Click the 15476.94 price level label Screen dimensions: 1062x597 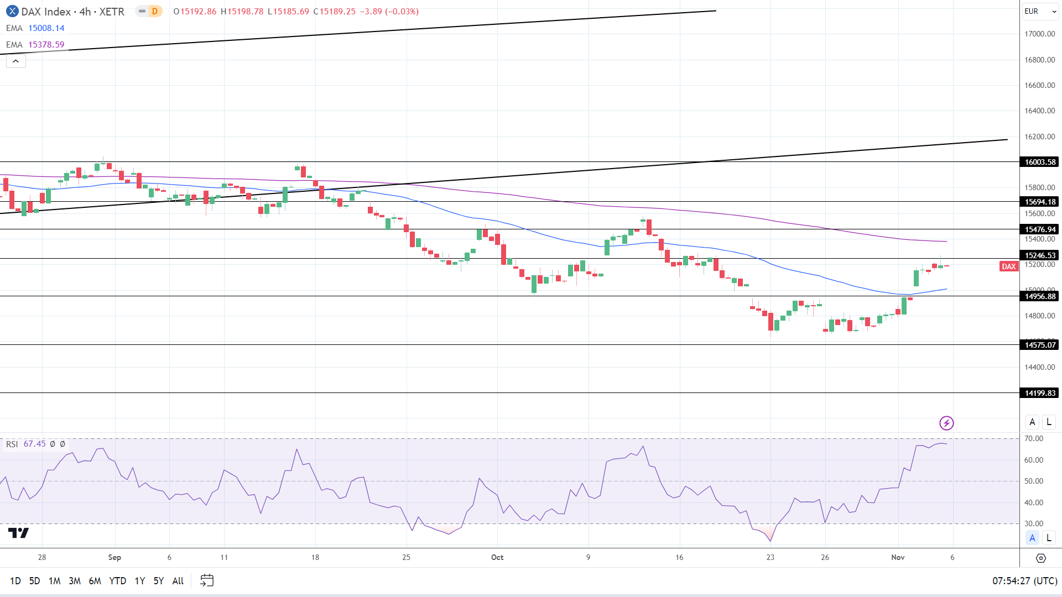[x=1039, y=229]
